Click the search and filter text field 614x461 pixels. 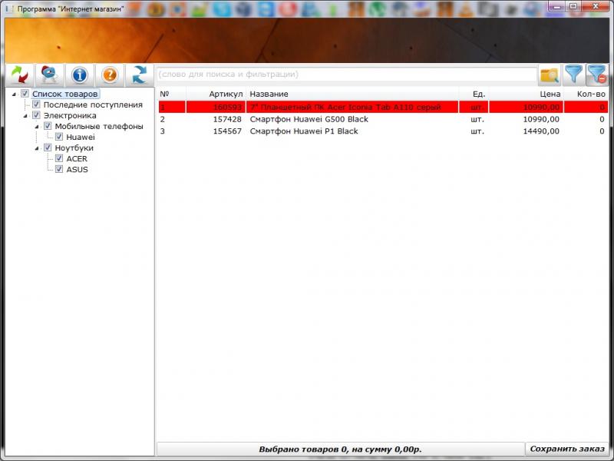(347, 75)
